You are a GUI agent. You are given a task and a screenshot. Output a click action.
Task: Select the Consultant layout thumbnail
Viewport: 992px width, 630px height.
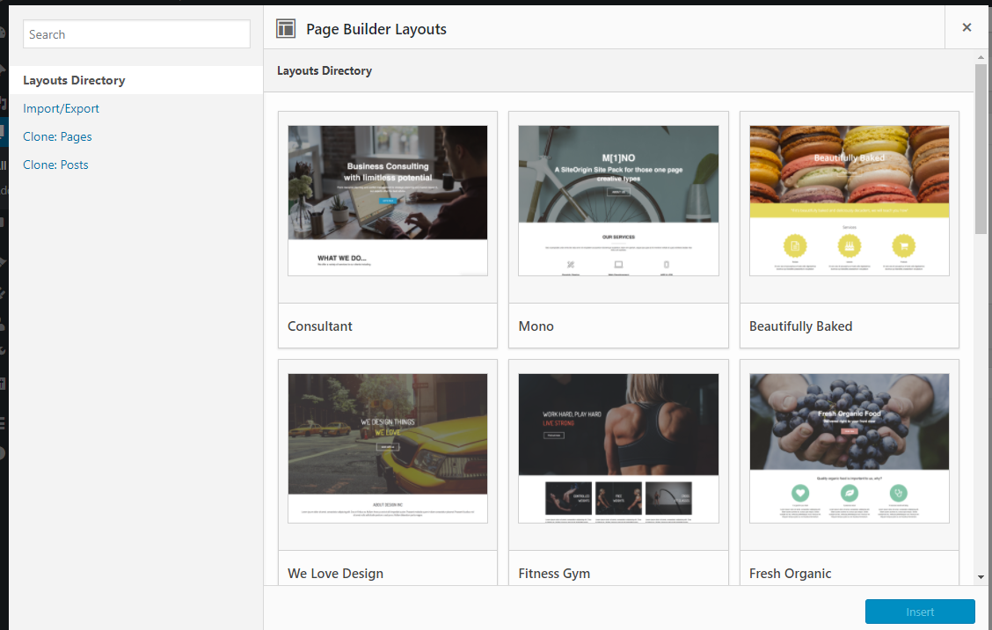[388, 200]
